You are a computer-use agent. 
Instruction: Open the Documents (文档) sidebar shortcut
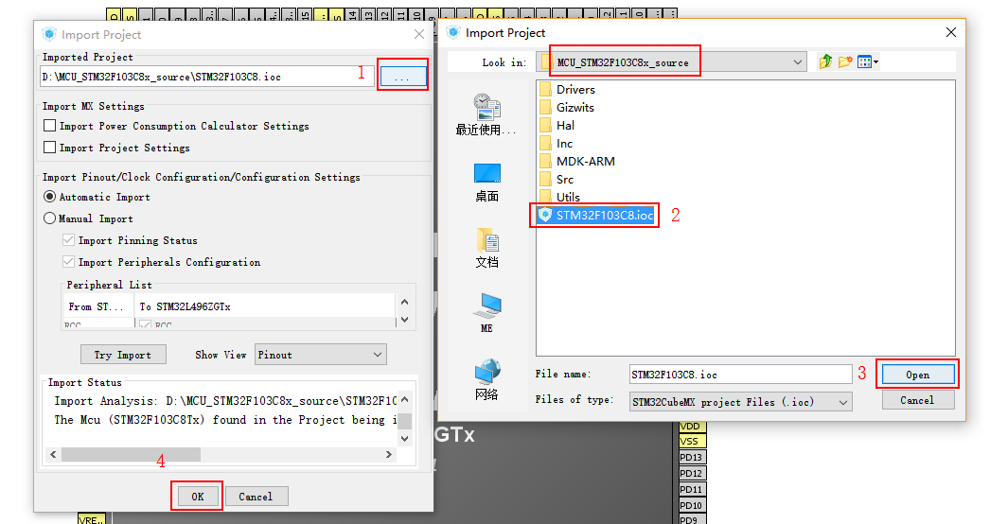(486, 247)
